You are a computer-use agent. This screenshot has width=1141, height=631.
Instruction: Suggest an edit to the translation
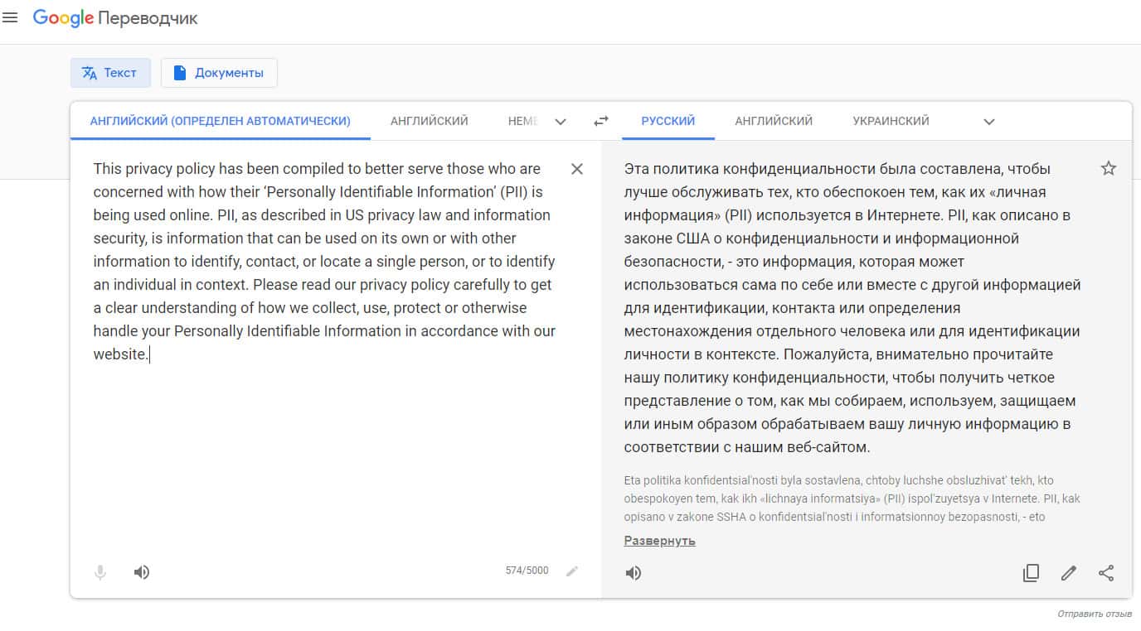pos(1069,573)
